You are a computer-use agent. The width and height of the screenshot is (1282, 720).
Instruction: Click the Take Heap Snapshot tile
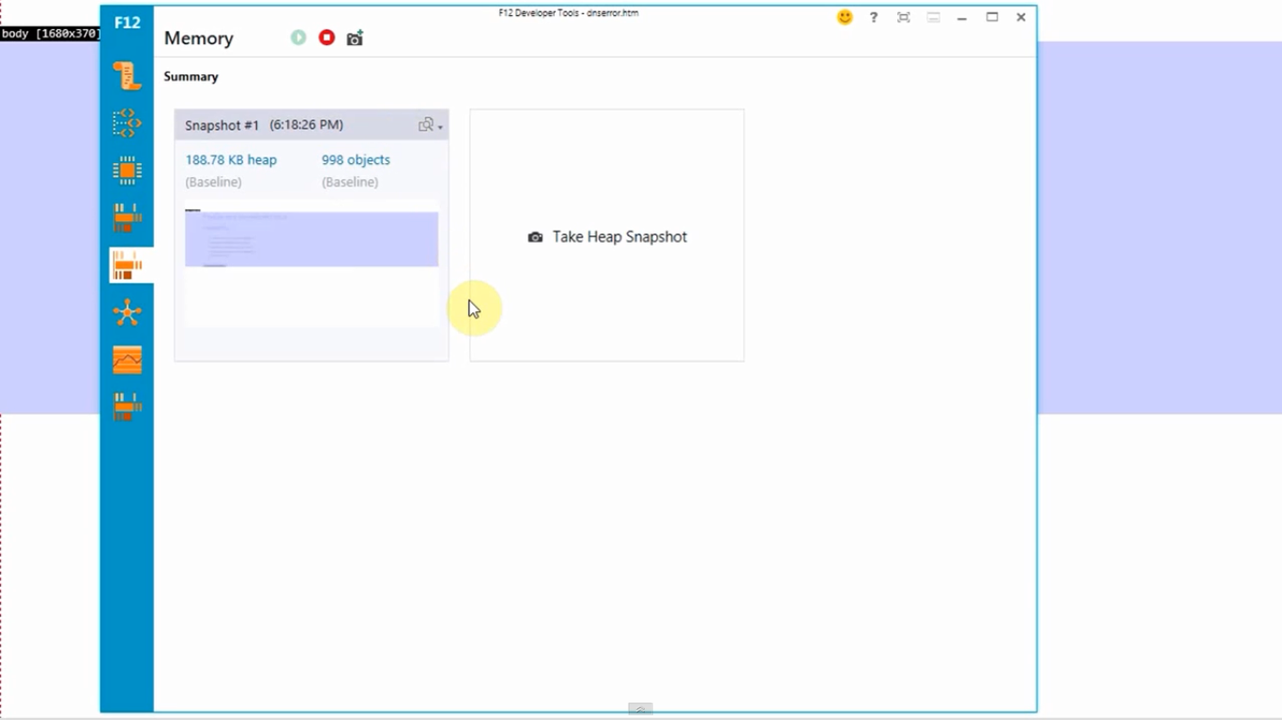pyautogui.click(x=607, y=237)
